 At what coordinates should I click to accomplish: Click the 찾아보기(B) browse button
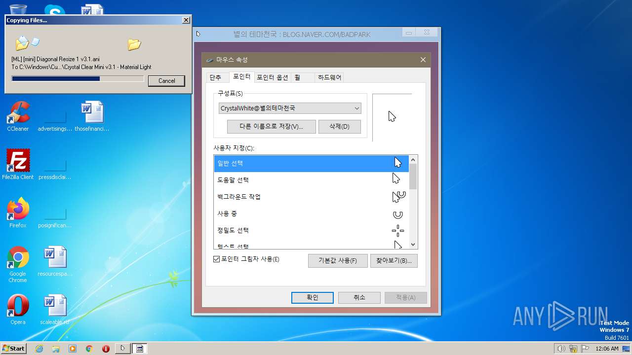pos(394,261)
